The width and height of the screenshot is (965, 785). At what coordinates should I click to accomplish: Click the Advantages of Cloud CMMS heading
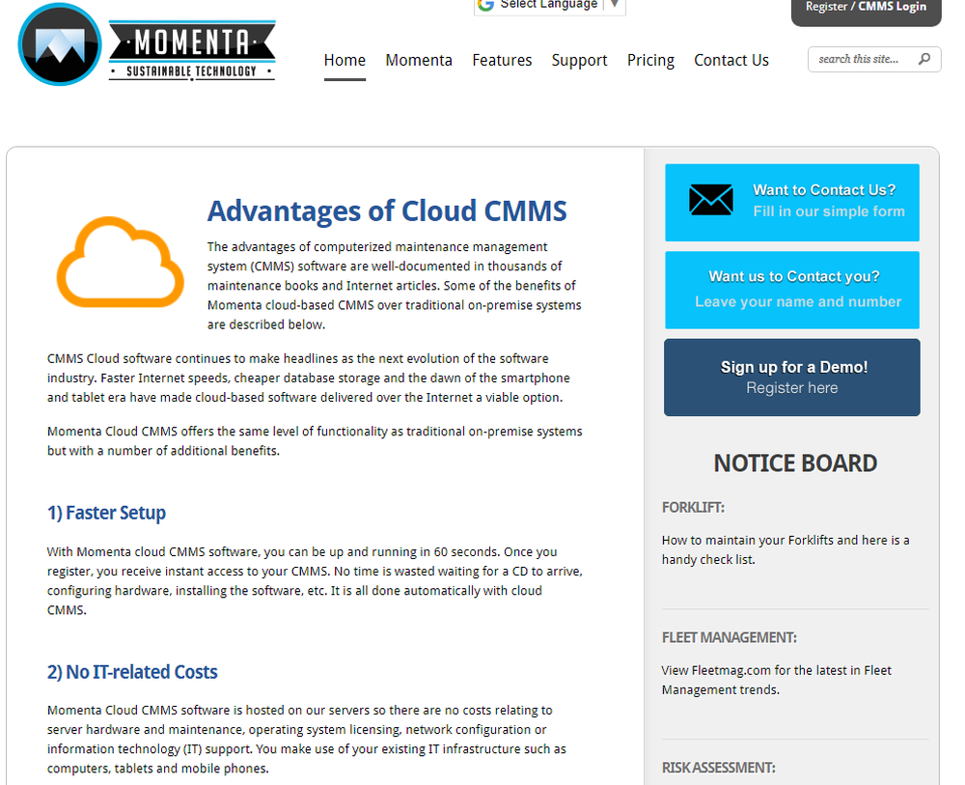click(x=387, y=211)
